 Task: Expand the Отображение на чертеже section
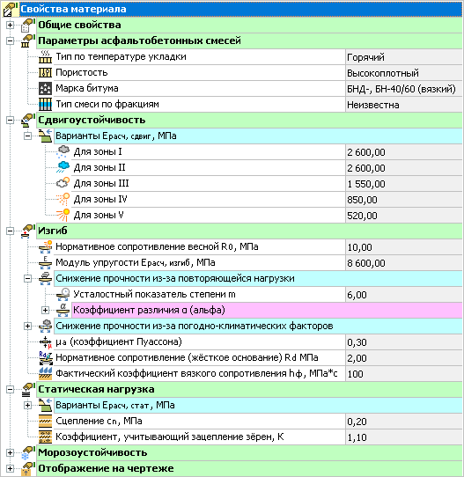pyautogui.click(x=10, y=469)
